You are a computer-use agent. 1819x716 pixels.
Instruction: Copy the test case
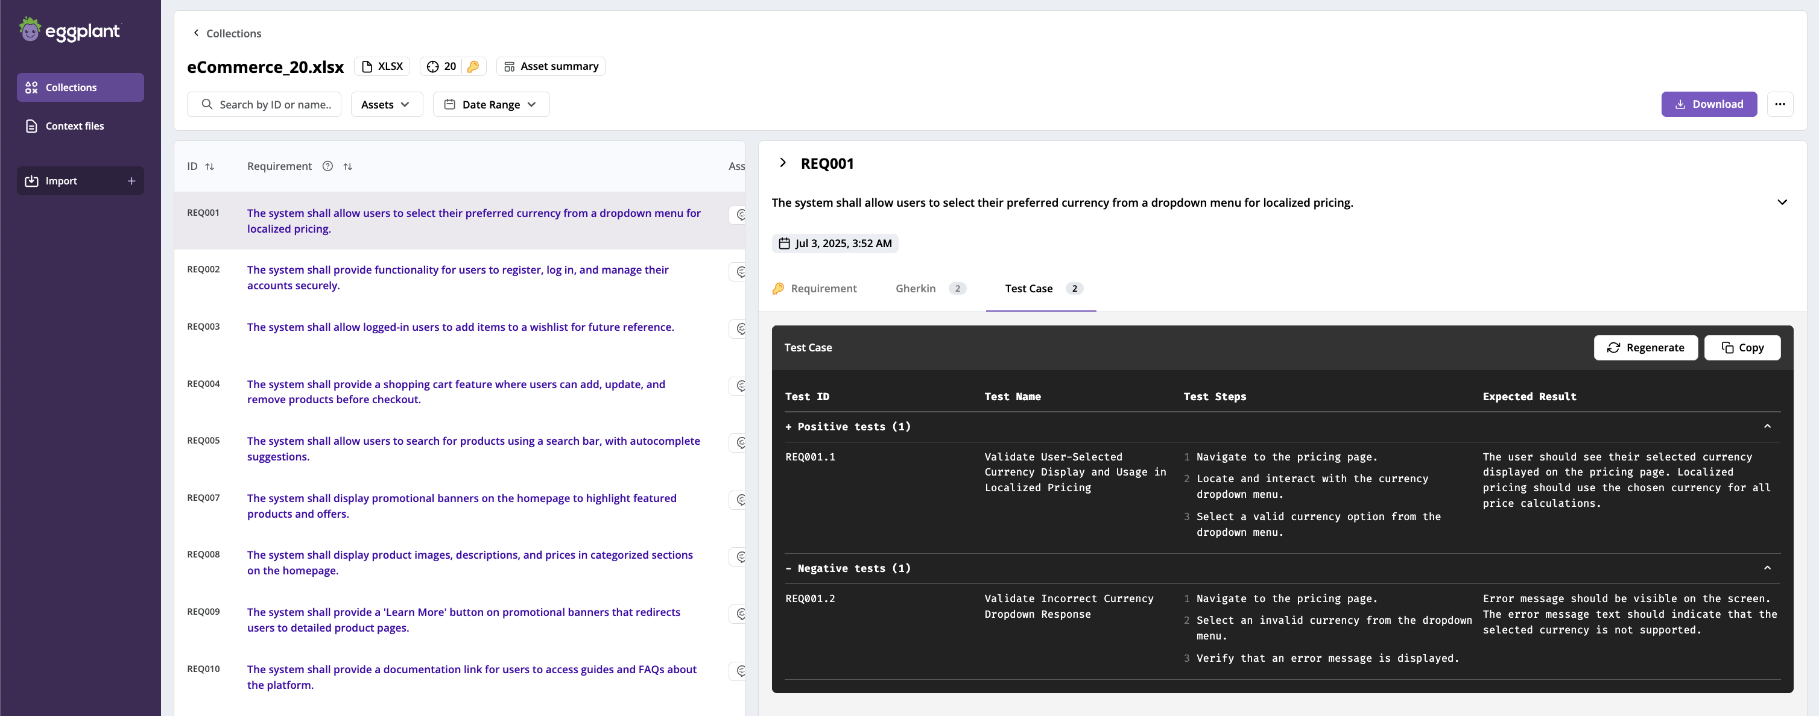click(1742, 348)
